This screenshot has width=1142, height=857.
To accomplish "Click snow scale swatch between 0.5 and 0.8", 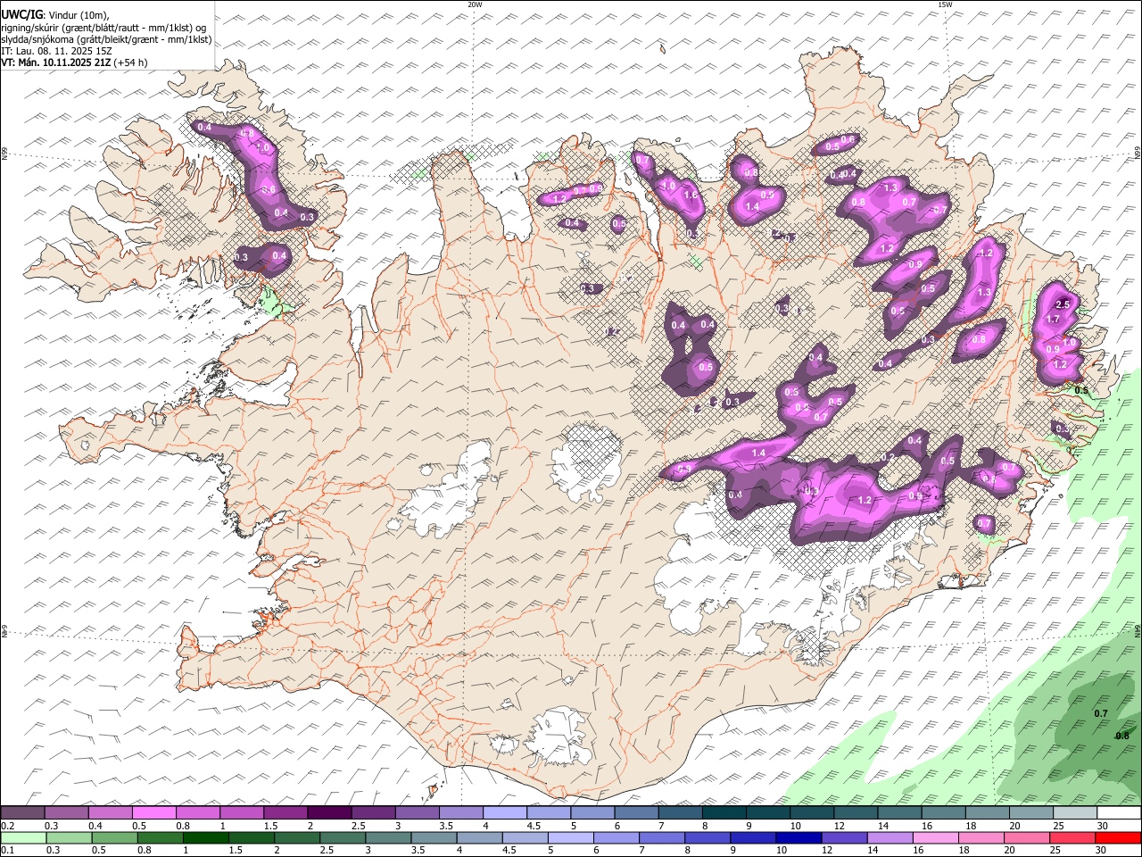I will 153,812.
